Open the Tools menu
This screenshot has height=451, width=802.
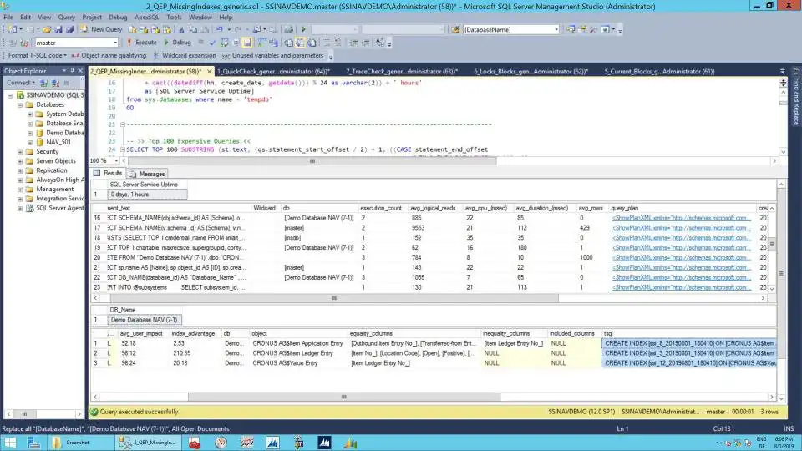pos(174,17)
